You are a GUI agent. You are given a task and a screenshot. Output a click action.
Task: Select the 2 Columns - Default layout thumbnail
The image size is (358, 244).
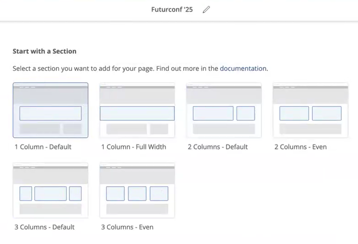224,110
